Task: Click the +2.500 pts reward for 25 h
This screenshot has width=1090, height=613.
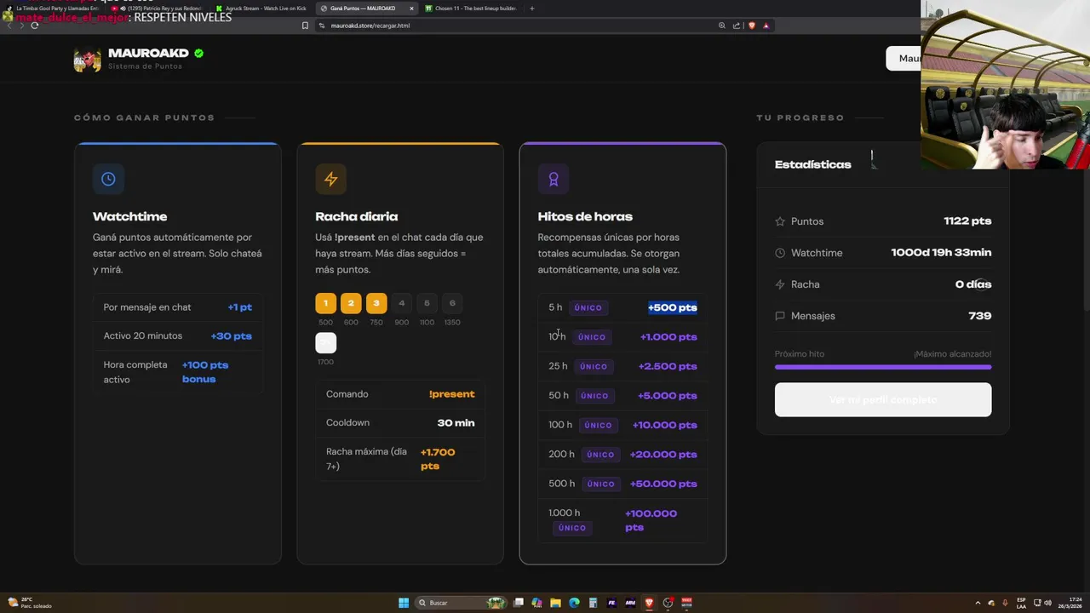Action: [668, 366]
